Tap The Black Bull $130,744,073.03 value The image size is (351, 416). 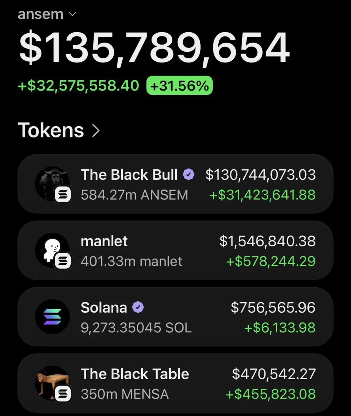coord(261,175)
